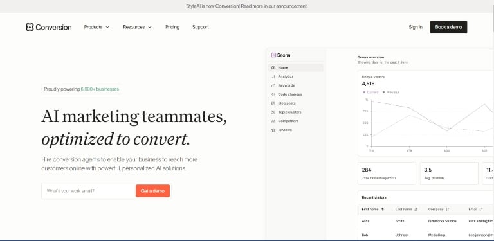
Task: Select Analytics text in Seona sidebar
Action: point(286,76)
